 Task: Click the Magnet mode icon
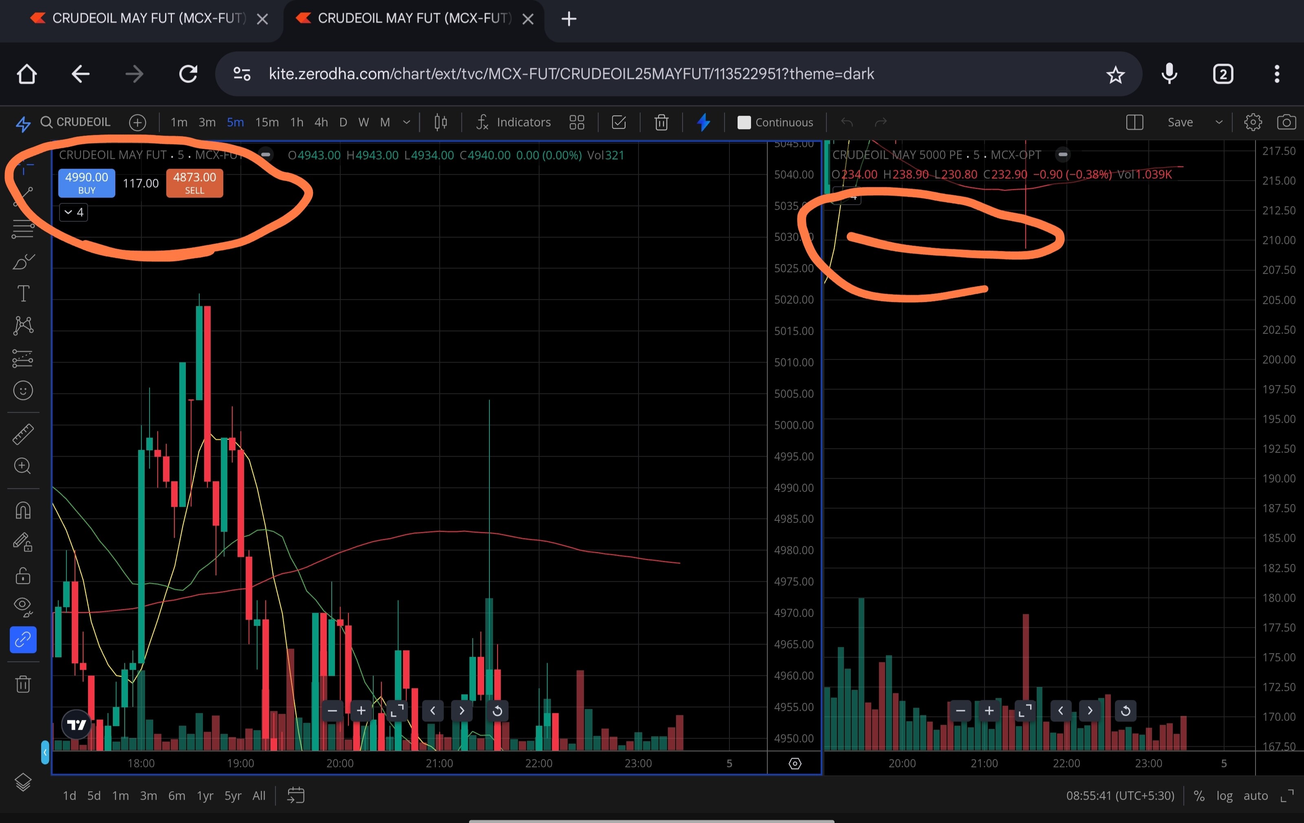tap(23, 510)
